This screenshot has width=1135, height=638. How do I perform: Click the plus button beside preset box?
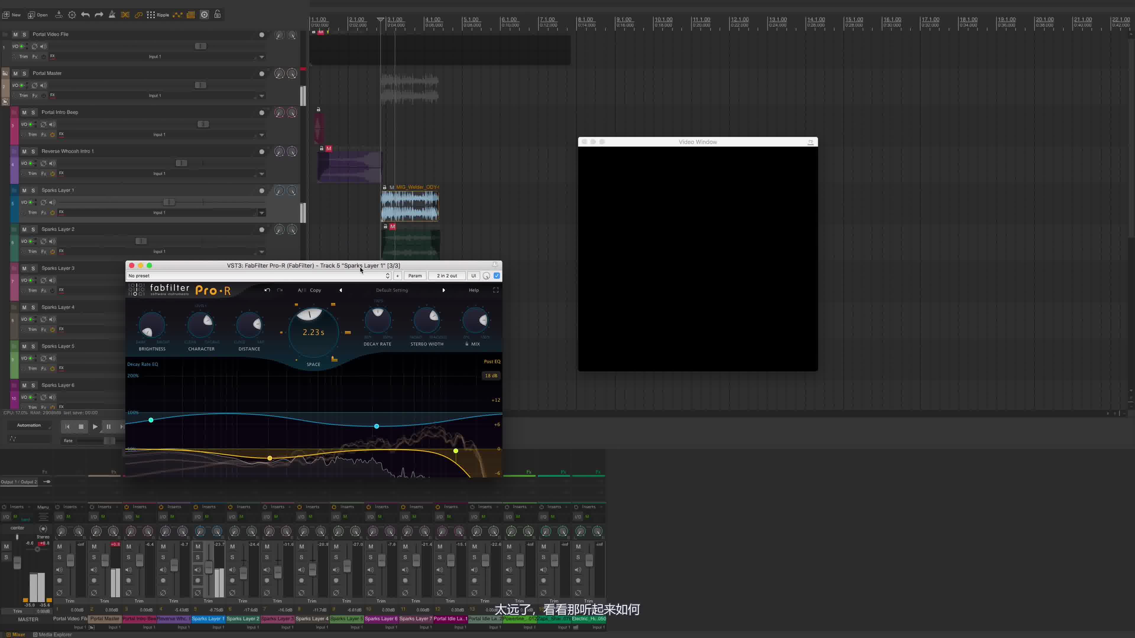click(x=398, y=276)
